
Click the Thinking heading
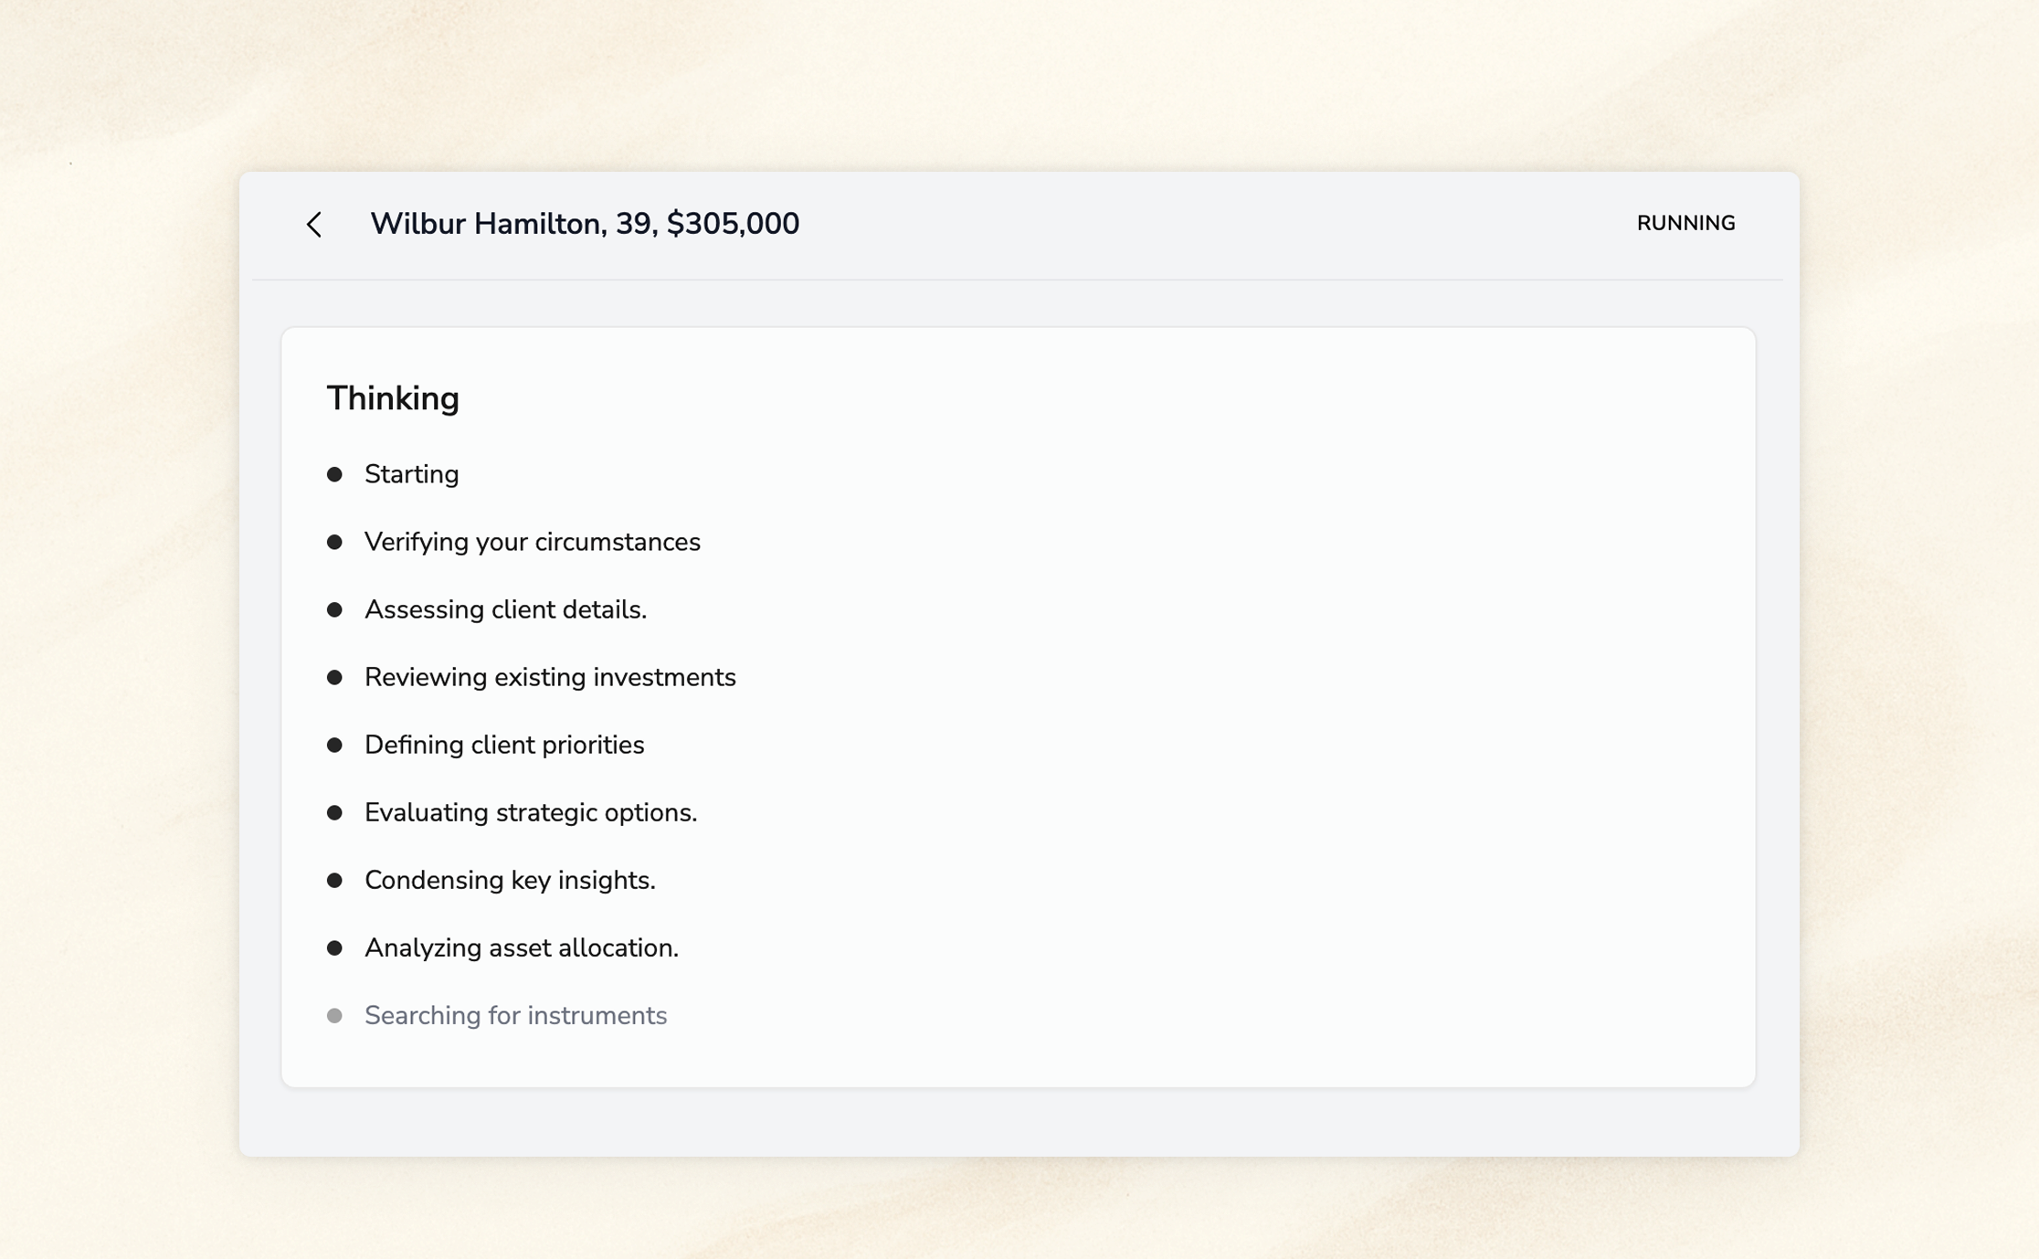393,398
